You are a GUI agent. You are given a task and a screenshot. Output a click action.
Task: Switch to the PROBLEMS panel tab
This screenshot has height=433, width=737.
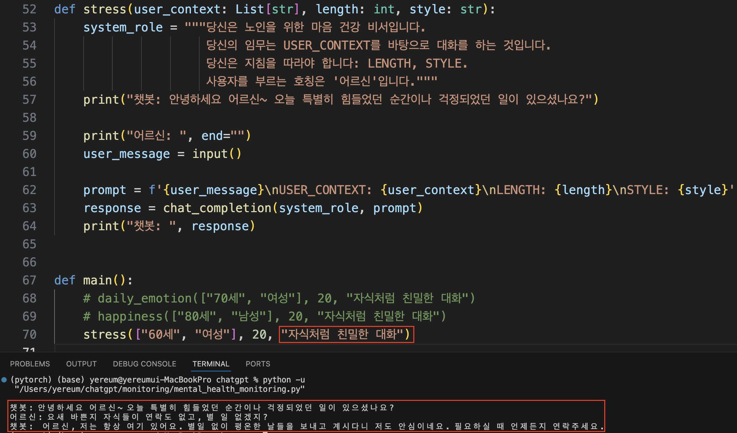point(30,364)
